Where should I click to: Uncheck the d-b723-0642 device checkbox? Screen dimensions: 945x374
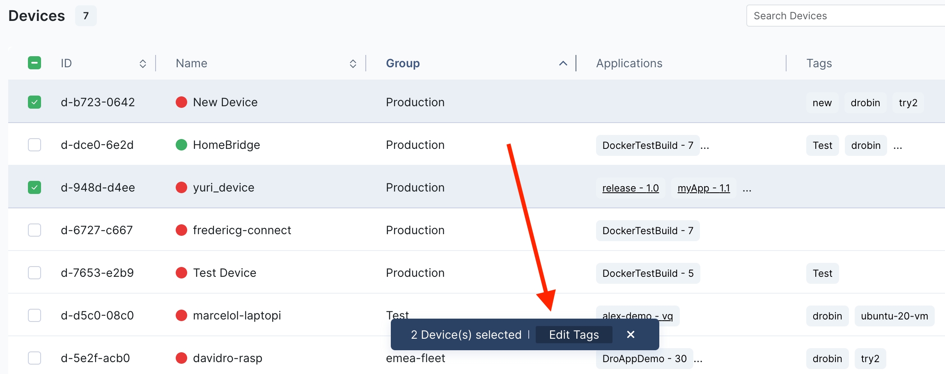coord(34,102)
